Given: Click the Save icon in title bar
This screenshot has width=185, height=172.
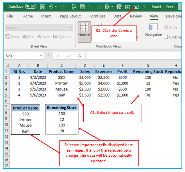Looking at the screenshot, I should pyautogui.click(x=43, y=7).
